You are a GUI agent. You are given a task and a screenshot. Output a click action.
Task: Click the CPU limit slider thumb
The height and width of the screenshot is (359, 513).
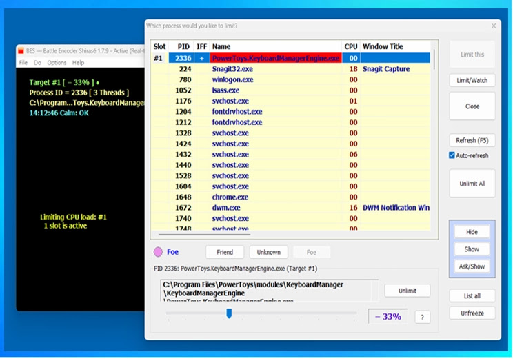(229, 313)
